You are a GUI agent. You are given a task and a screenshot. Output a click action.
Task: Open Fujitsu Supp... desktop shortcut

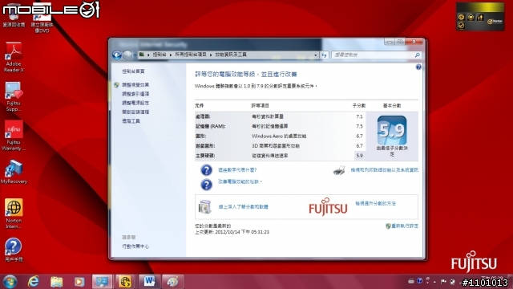tap(14, 96)
